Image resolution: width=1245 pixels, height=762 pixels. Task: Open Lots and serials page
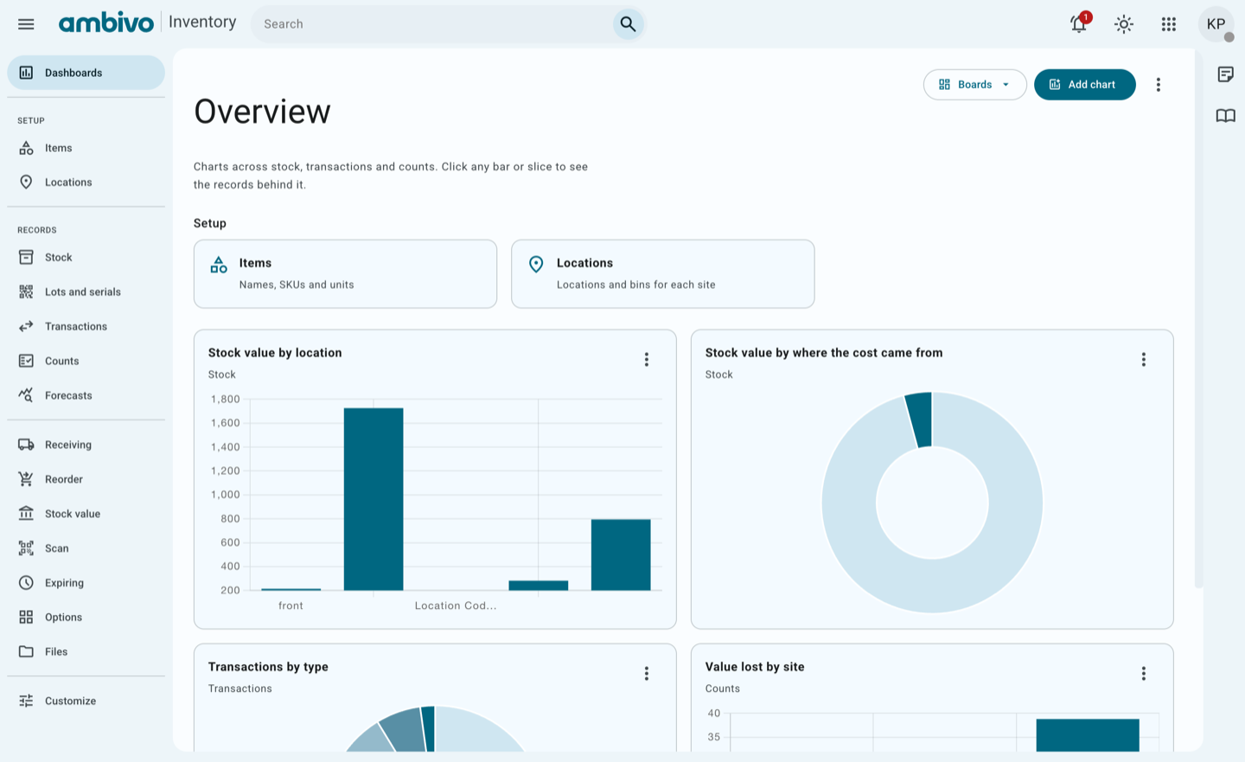coord(86,292)
